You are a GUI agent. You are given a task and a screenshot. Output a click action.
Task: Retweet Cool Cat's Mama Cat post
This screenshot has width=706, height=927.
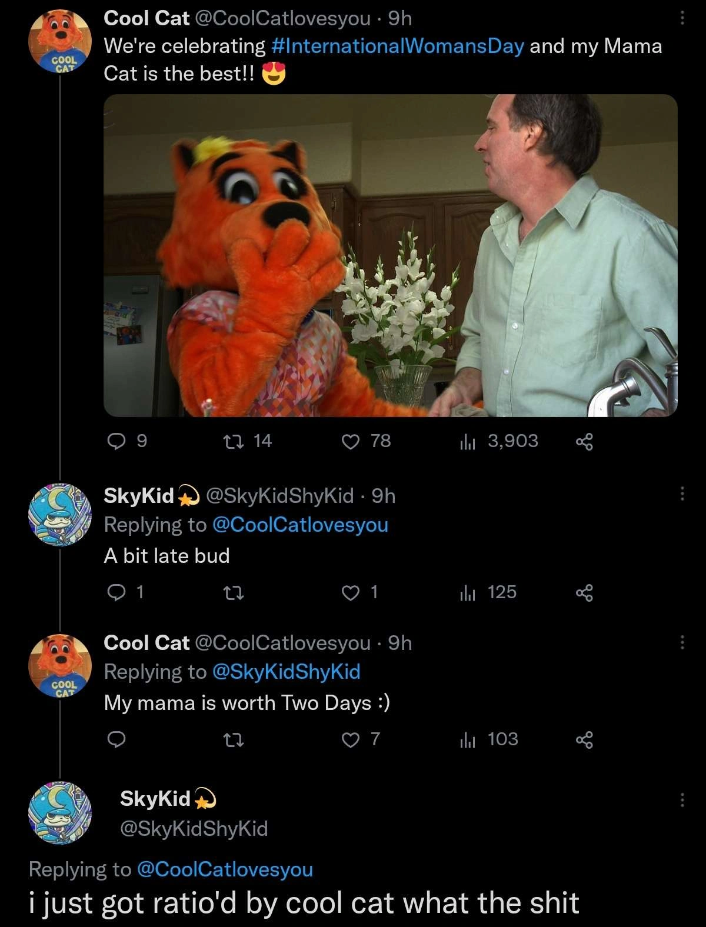(234, 441)
